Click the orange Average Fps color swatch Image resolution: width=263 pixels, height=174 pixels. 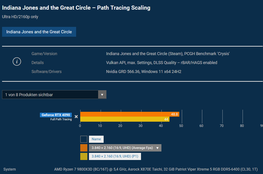tap(84, 148)
